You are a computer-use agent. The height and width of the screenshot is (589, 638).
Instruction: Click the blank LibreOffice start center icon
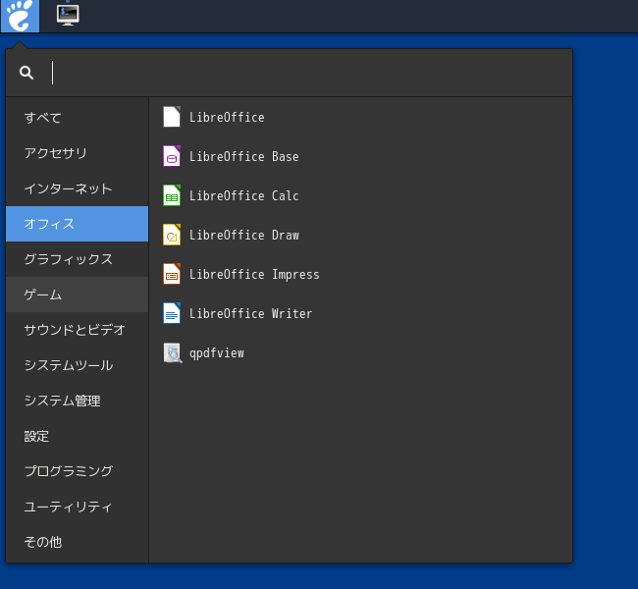(x=172, y=117)
